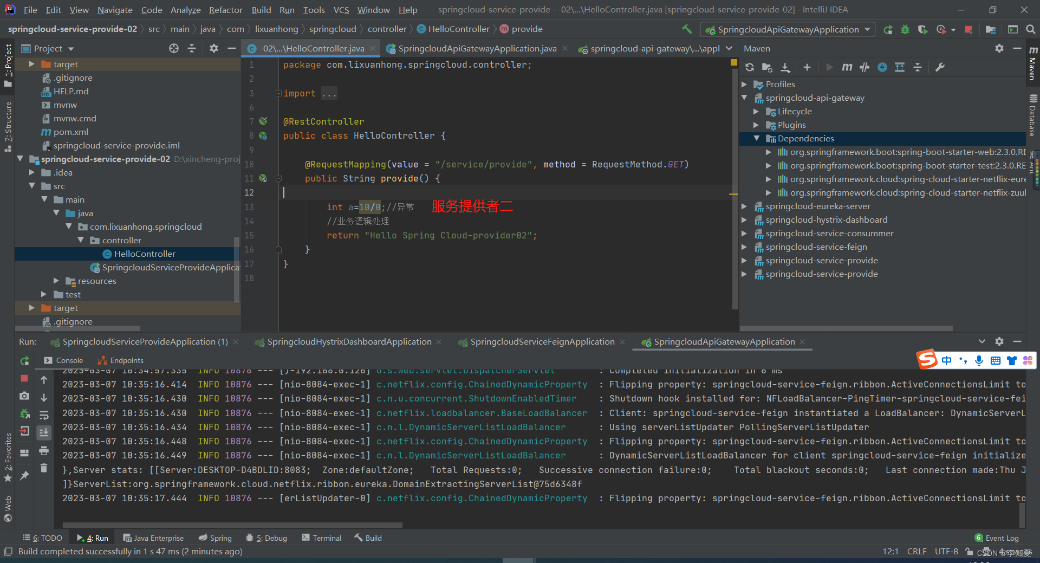
Task: Collapse all in Maven tool window
Action: pyautogui.click(x=918, y=67)
